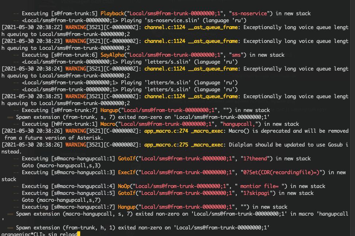The image size is (355, 236).
Task: Click 'Goto (macro-hangupcall,s,7)' line
Action: [x=61, y=200]
